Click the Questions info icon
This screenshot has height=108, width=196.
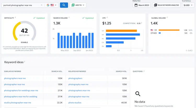(x=144, y=71)
